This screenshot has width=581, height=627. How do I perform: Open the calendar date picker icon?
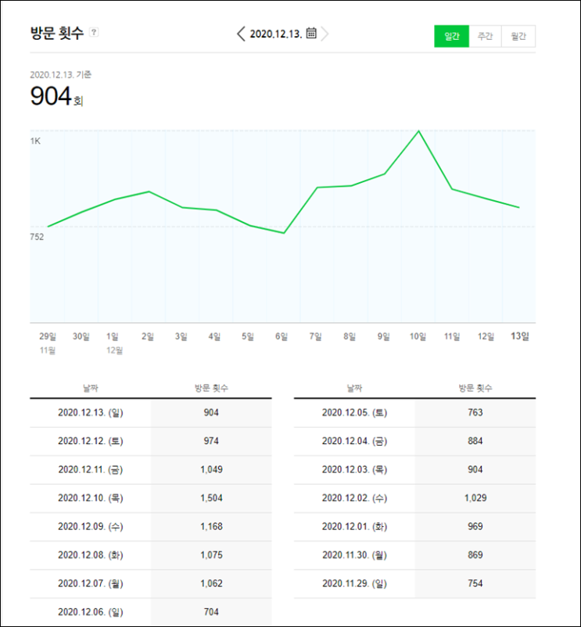tap(311, 33)
